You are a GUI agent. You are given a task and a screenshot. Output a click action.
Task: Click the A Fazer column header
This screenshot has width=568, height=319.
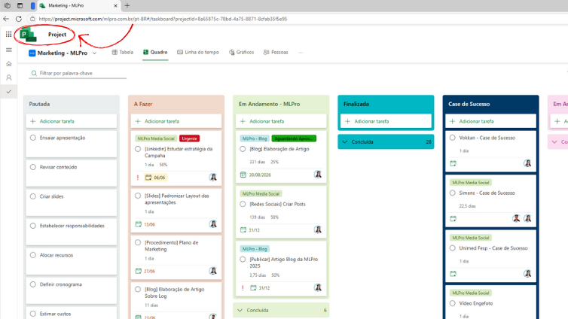coord(143,104)
